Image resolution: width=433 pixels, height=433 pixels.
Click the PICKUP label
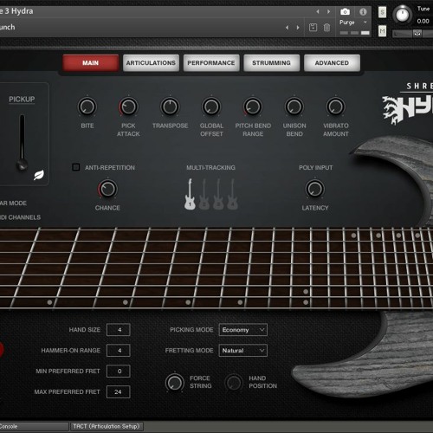(22, 100)
